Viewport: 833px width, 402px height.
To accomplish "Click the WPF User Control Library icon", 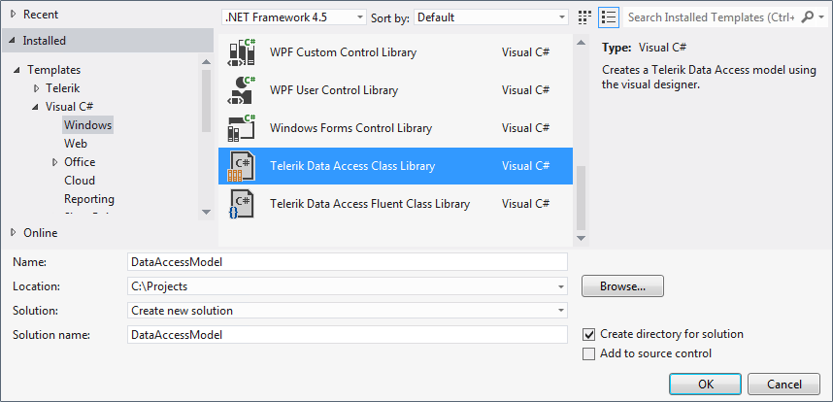I will tap(242, 89).
